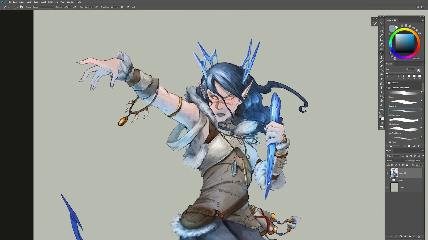Image resolution: width=428 pixels, height=240 pixels.
Task: Select the 03 Blocking in brush
Action: [405, 121]
